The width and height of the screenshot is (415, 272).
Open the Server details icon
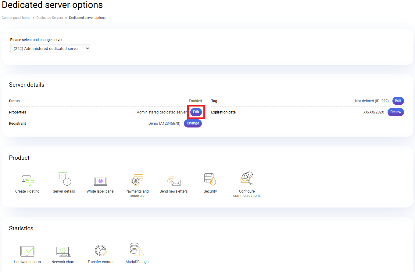coord(64,179)
